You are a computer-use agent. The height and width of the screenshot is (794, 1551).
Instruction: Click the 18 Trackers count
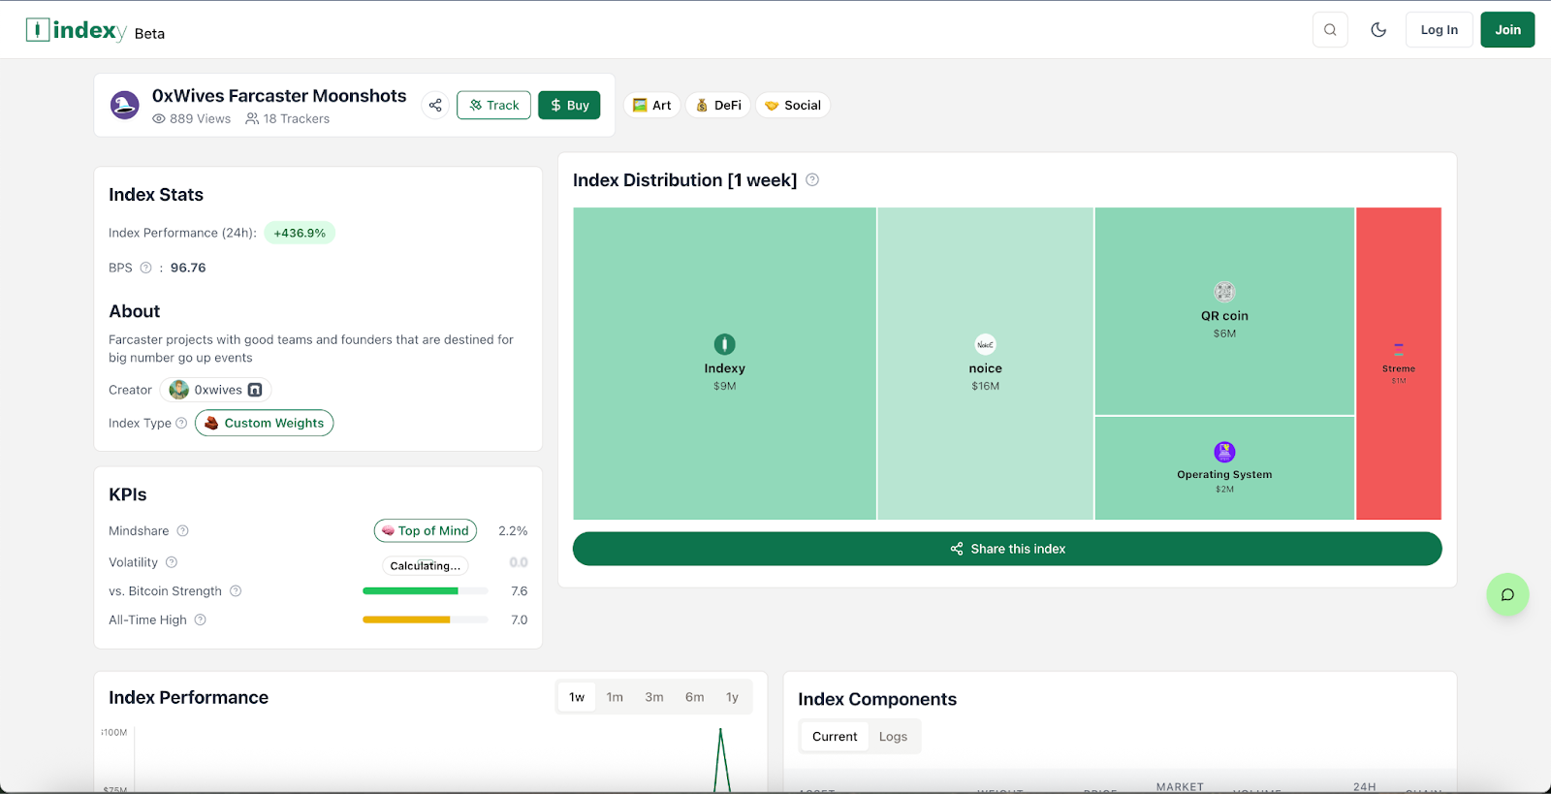pyautogui.click(x=287, y=119)
